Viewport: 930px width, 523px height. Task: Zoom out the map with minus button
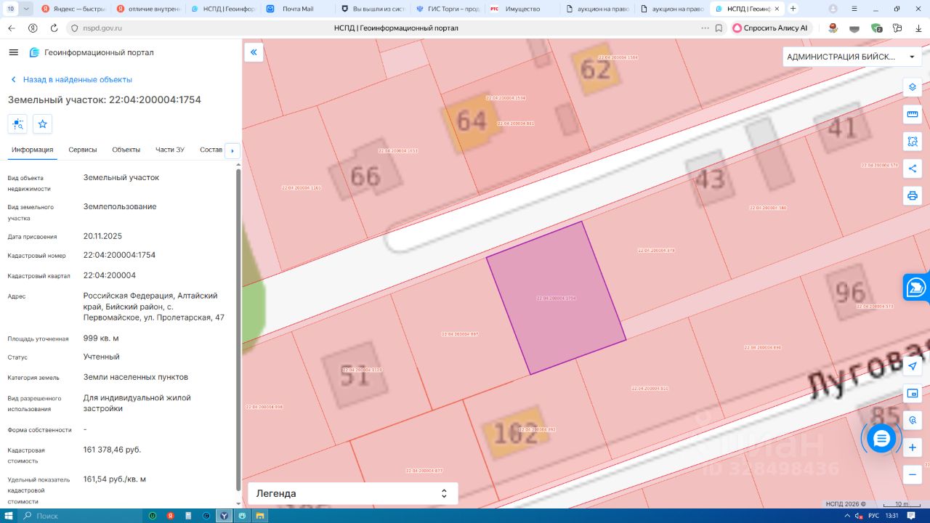coord(913,475)
